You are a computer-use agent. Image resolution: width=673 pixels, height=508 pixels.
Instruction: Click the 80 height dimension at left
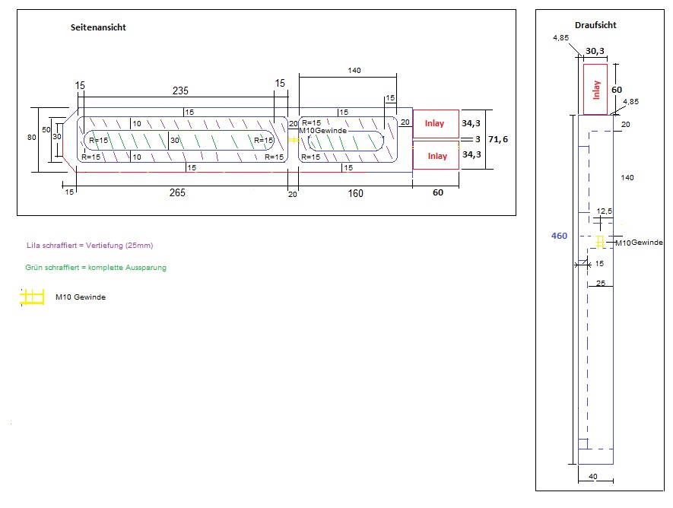point(31,138)
